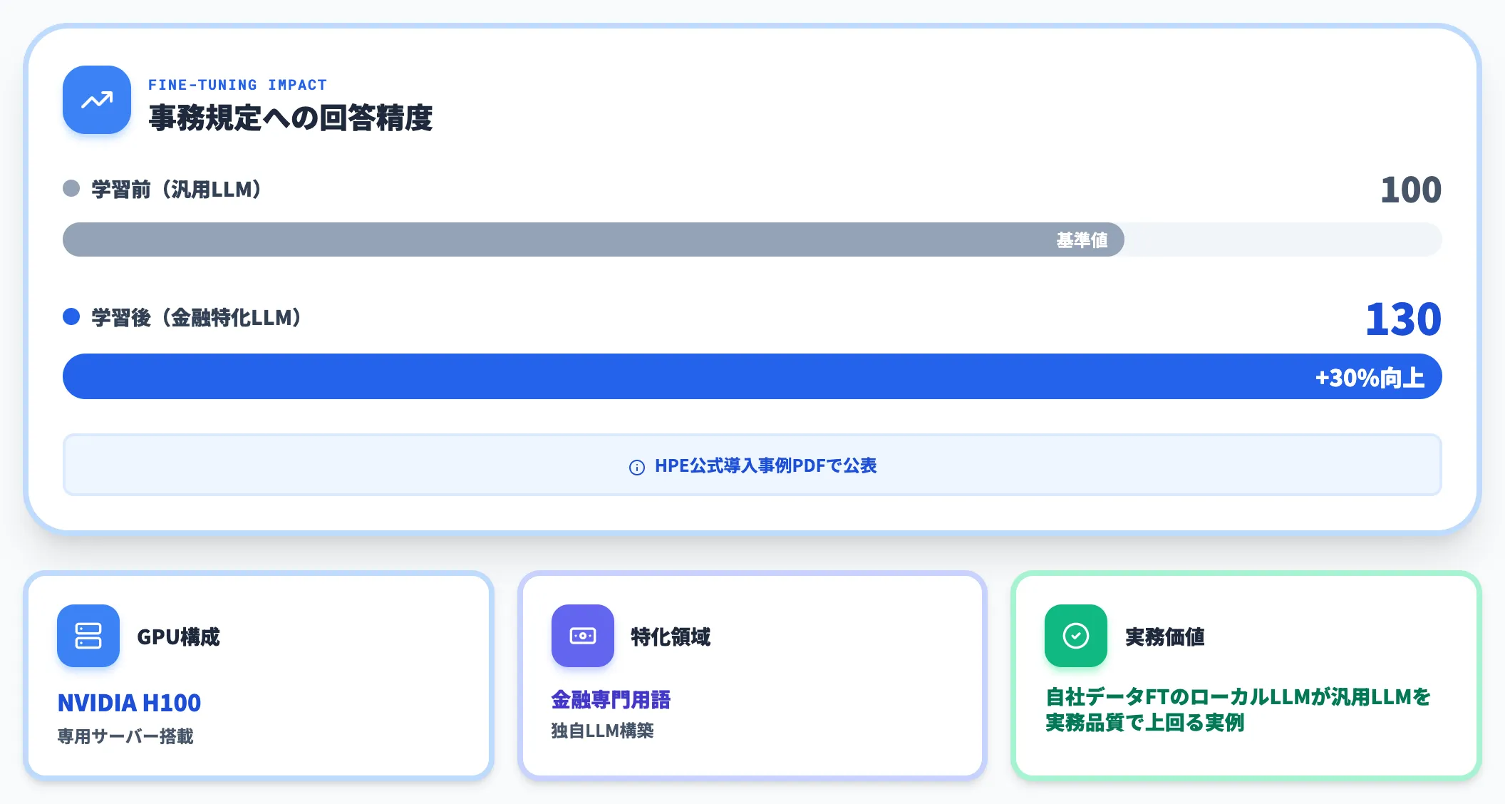Click the gray dot before 学習前
The image size is (1505, 804).
point(71,188)
